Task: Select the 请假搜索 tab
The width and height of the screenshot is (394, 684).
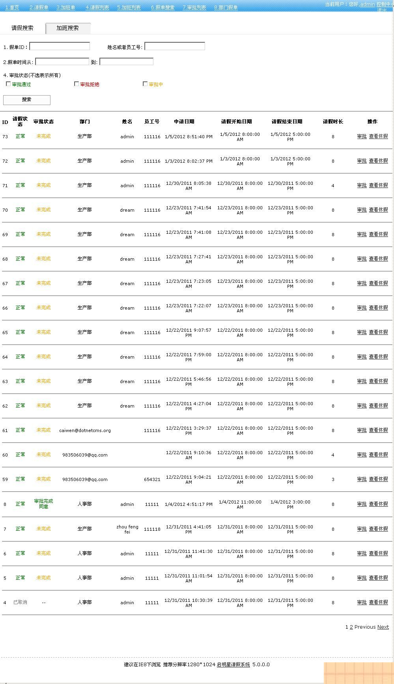Action: [x=22, y=28]
